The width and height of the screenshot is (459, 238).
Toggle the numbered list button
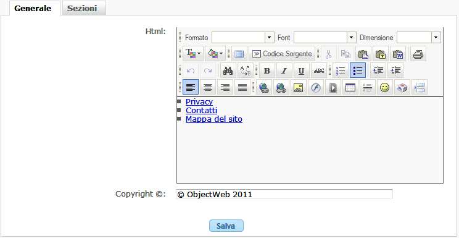click(341, 70)
